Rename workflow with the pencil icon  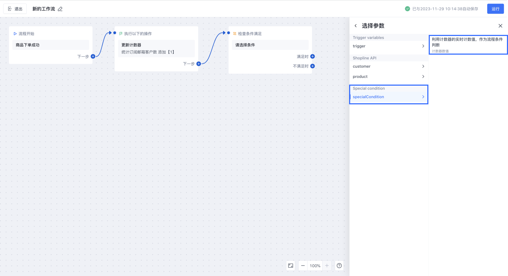[60, 9]
